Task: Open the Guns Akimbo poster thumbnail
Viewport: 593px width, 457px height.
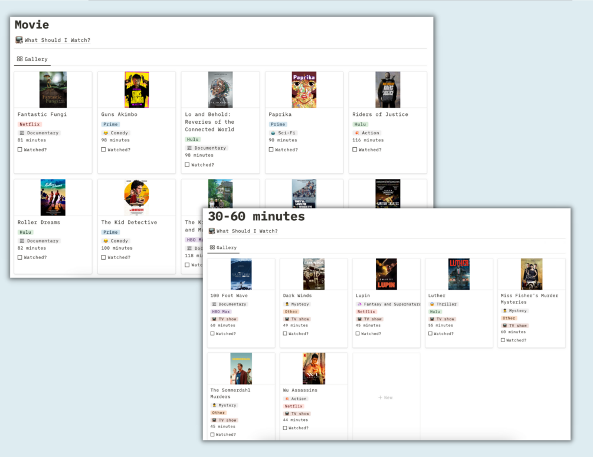Action: click(137, 90)
